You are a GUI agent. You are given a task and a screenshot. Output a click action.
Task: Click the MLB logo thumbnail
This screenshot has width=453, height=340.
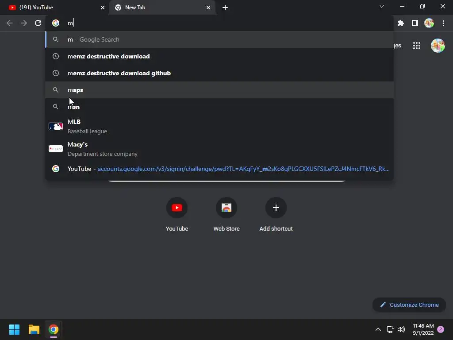tap(56, 126)
